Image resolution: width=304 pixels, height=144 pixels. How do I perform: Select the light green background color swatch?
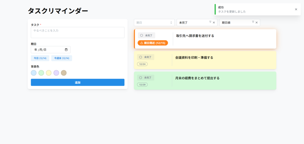[x=41, y=73]
